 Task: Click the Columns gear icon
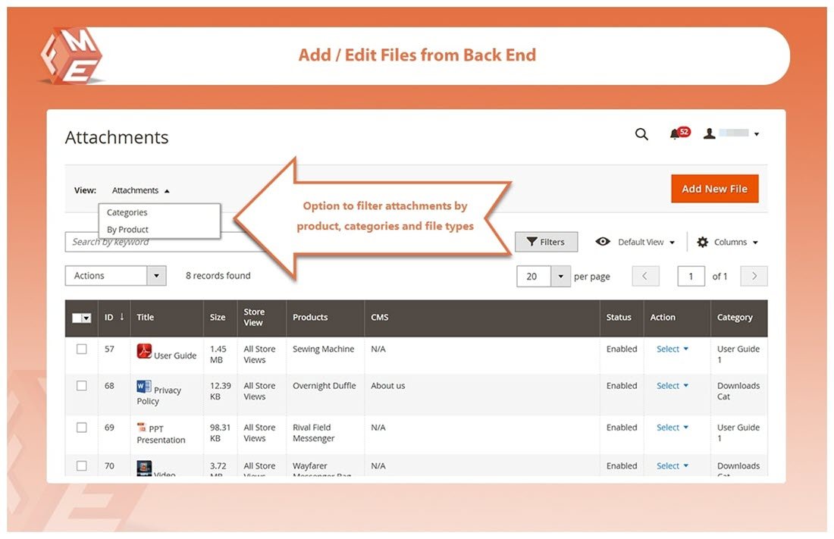click(x=703, y=242)
